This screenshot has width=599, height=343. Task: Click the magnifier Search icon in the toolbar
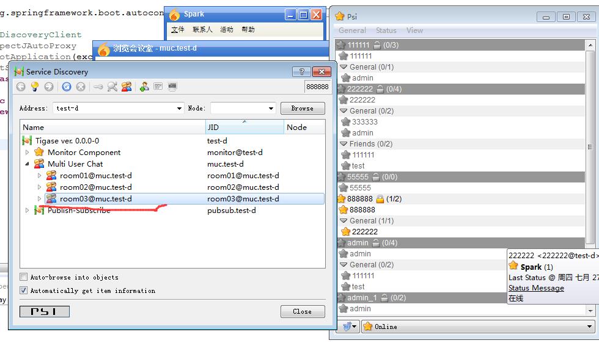pyautogui.click(x=112, y=87)
